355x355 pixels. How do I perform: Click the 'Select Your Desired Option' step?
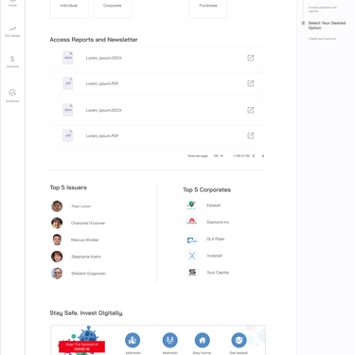(x=327, y=26)
